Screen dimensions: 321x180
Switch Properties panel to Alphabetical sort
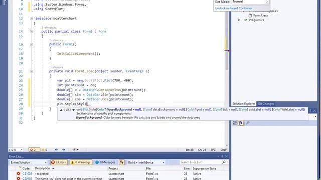(241, 123)
